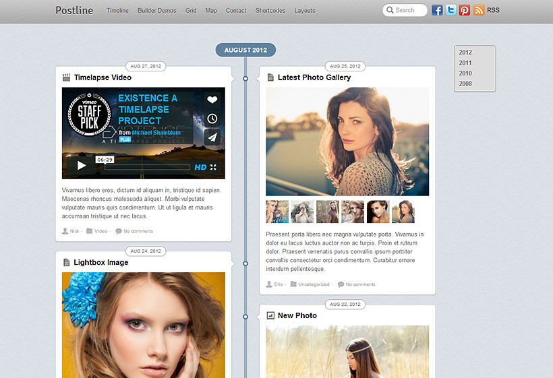Open the Twitter social icon
This screenshot has height=378, width=553.
(450, 10)
